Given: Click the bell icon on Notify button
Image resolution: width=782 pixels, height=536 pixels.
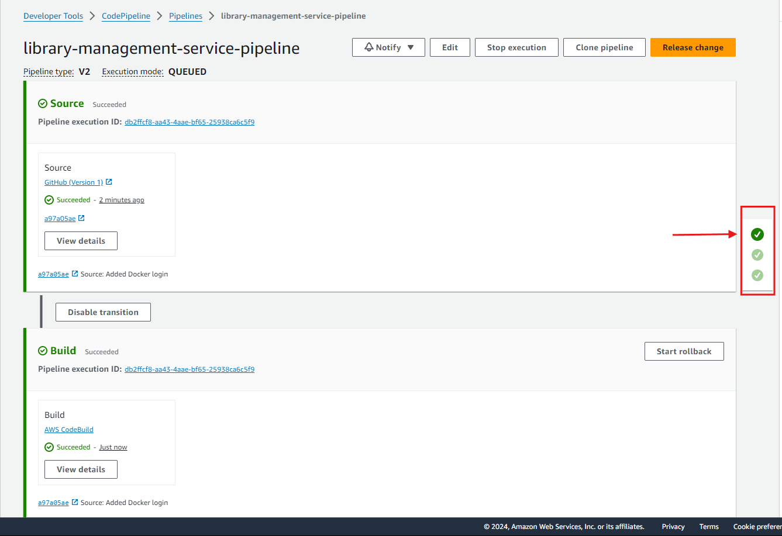Looking at the screenshot, I should click(369, 47).
